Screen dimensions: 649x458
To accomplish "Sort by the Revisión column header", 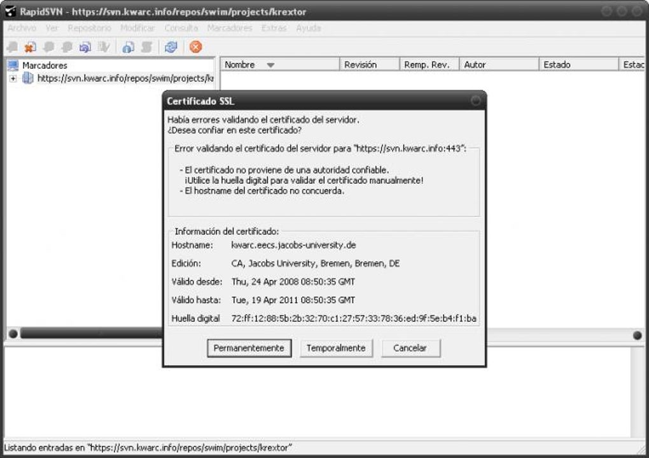I will coord(370,64).
